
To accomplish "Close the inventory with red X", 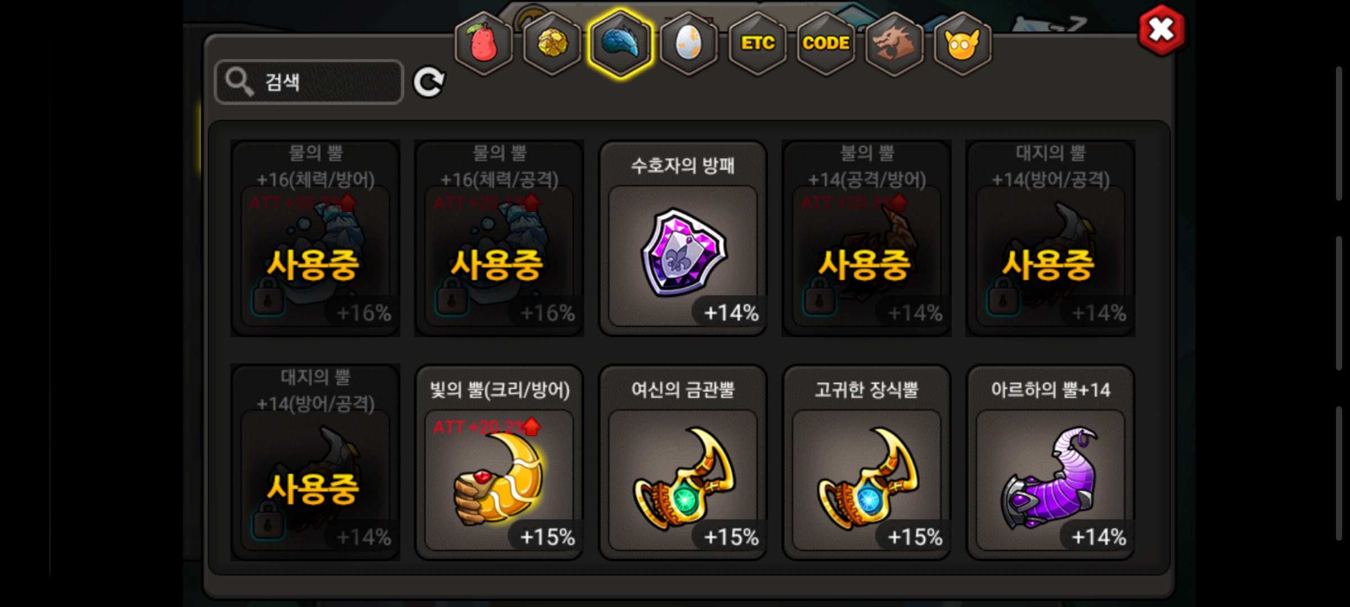I will coord(1161,30).
